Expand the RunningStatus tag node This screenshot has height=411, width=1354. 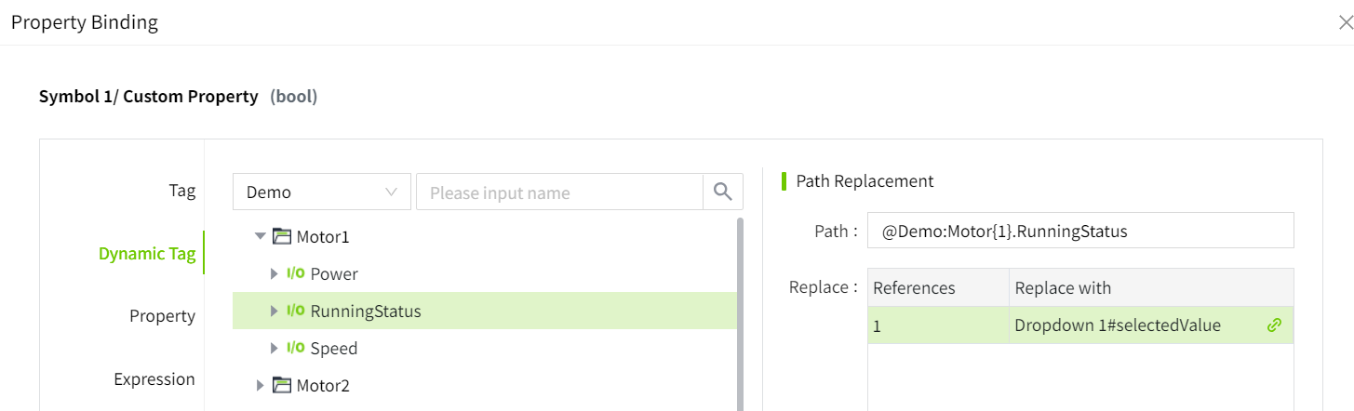point(275,312)
